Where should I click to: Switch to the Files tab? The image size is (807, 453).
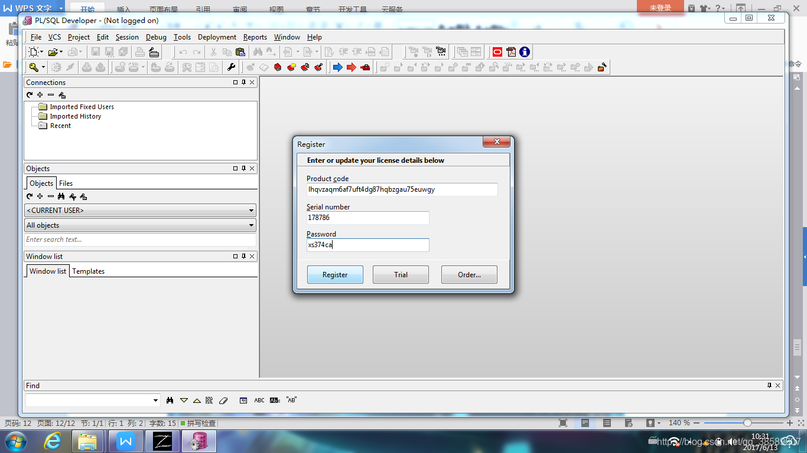[x=66, y=183]
